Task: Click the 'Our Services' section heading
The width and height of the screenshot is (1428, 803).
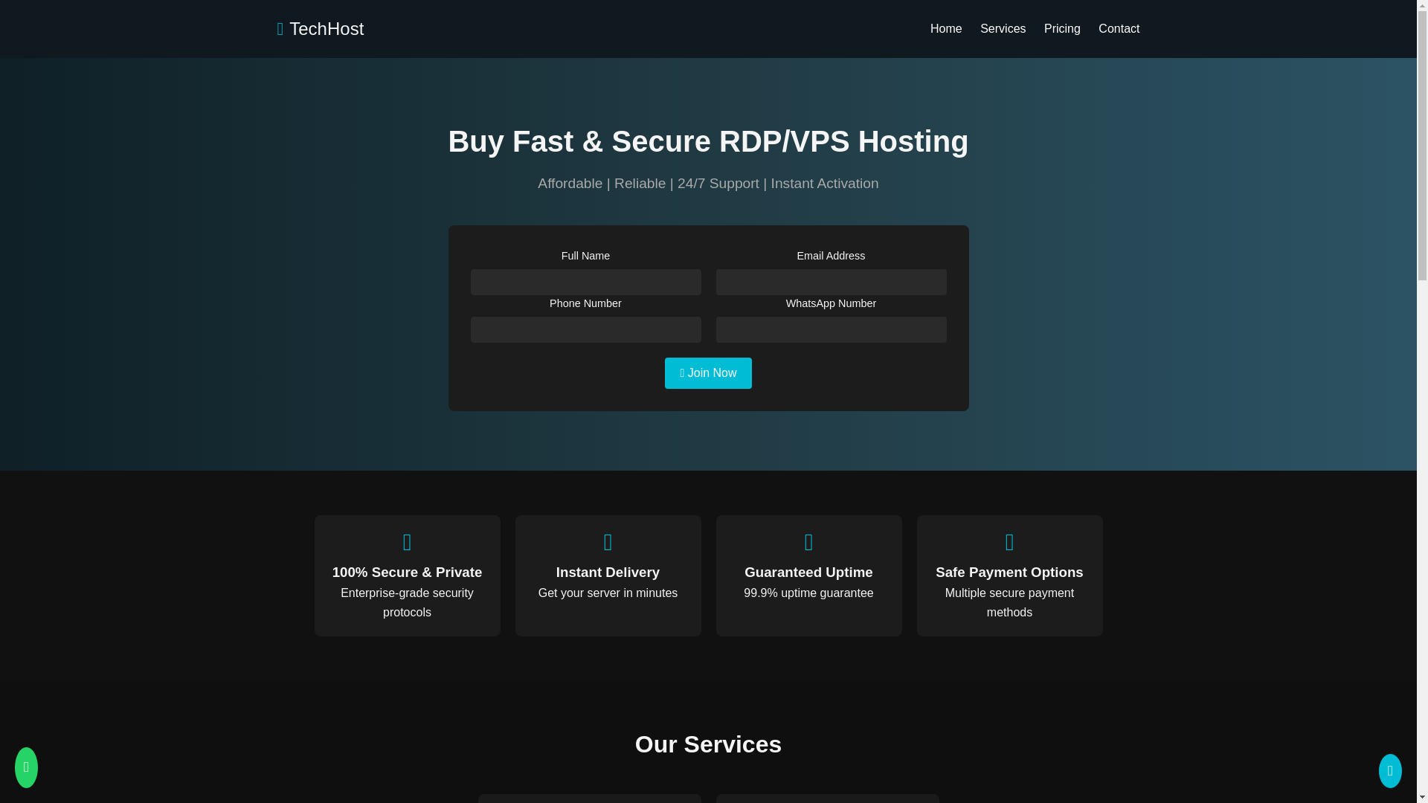Action: (x=708, y=744)
